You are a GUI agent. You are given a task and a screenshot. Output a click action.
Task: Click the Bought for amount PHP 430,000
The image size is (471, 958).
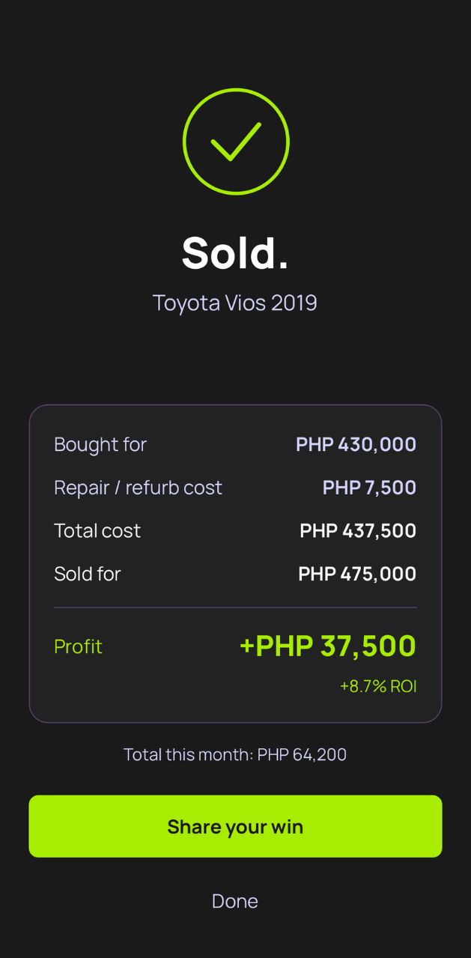click(x=356, y=444)
